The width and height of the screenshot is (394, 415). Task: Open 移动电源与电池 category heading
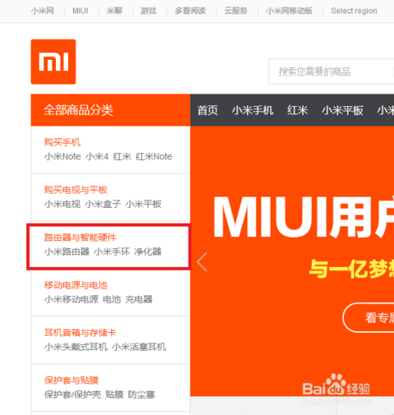[x=76, y=285]
